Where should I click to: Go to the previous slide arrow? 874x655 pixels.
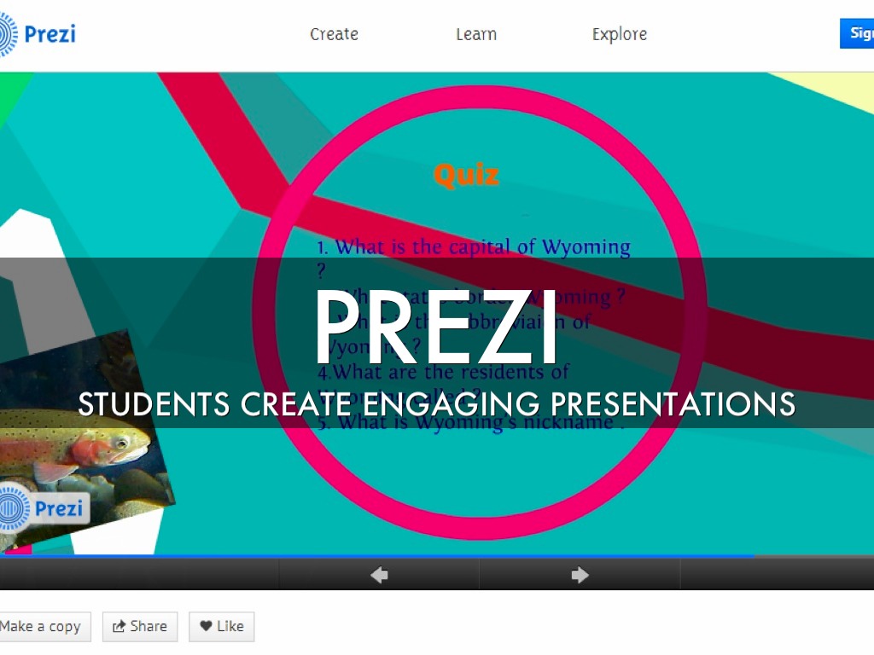click(379, 574)
